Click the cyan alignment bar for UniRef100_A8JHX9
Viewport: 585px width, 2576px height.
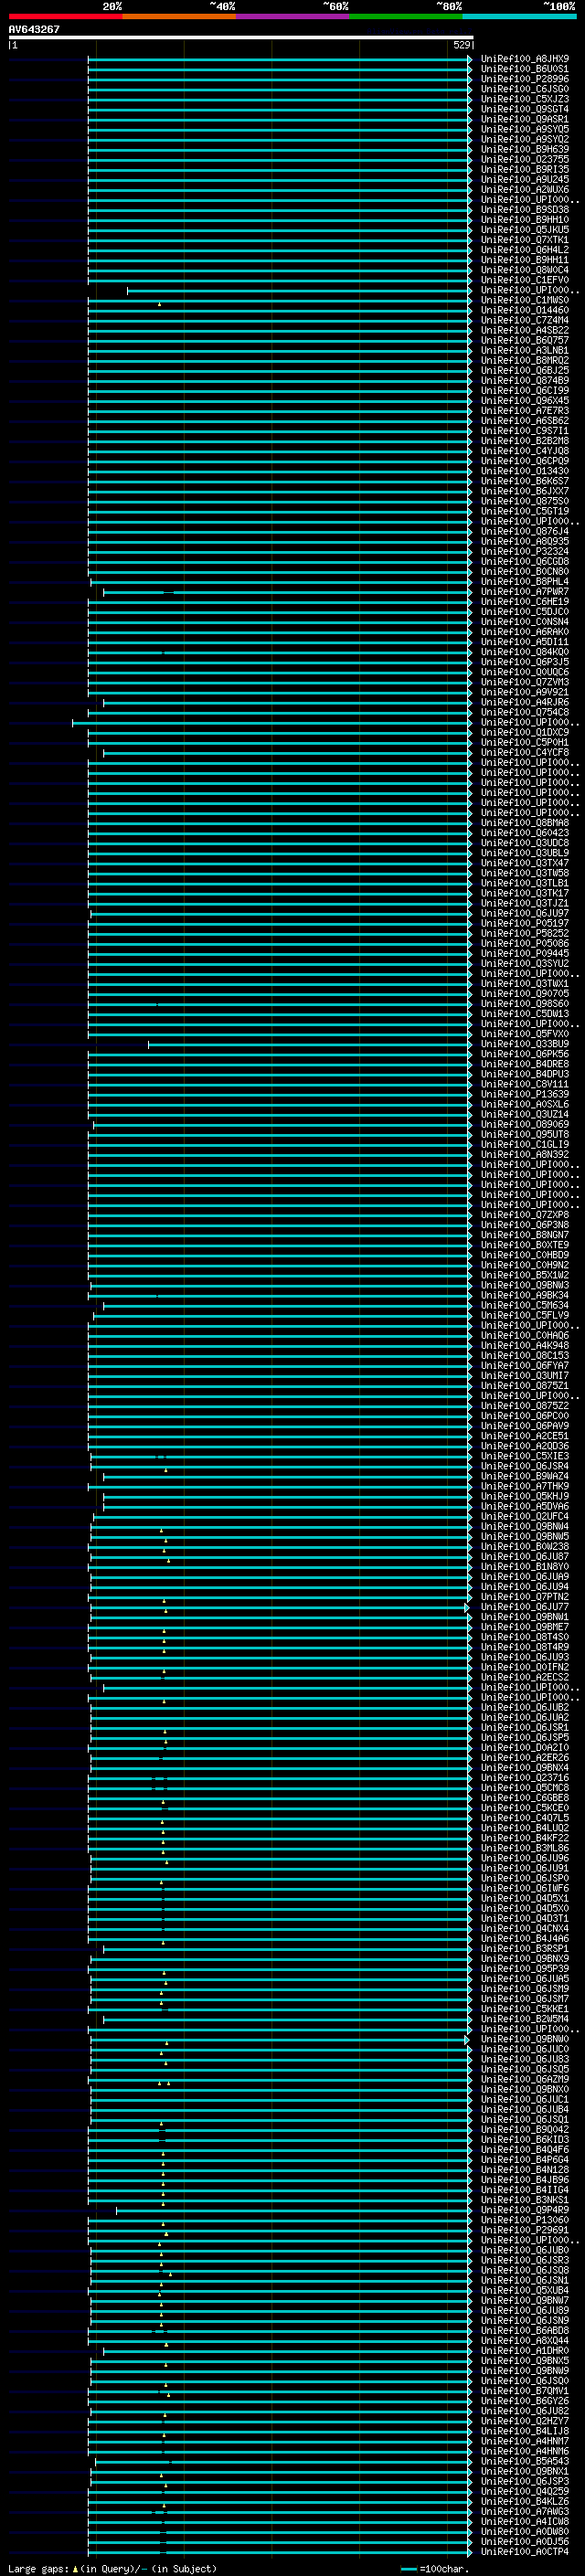280,59
